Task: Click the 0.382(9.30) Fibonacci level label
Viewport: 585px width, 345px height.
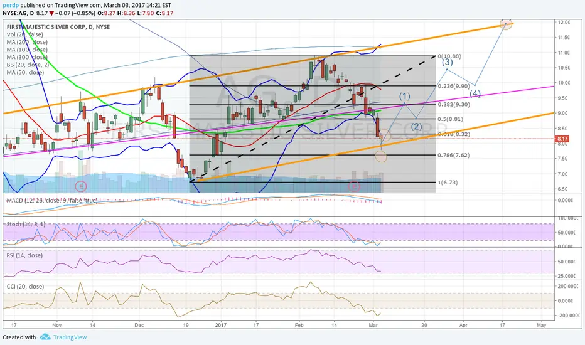Action: (454, 104)
